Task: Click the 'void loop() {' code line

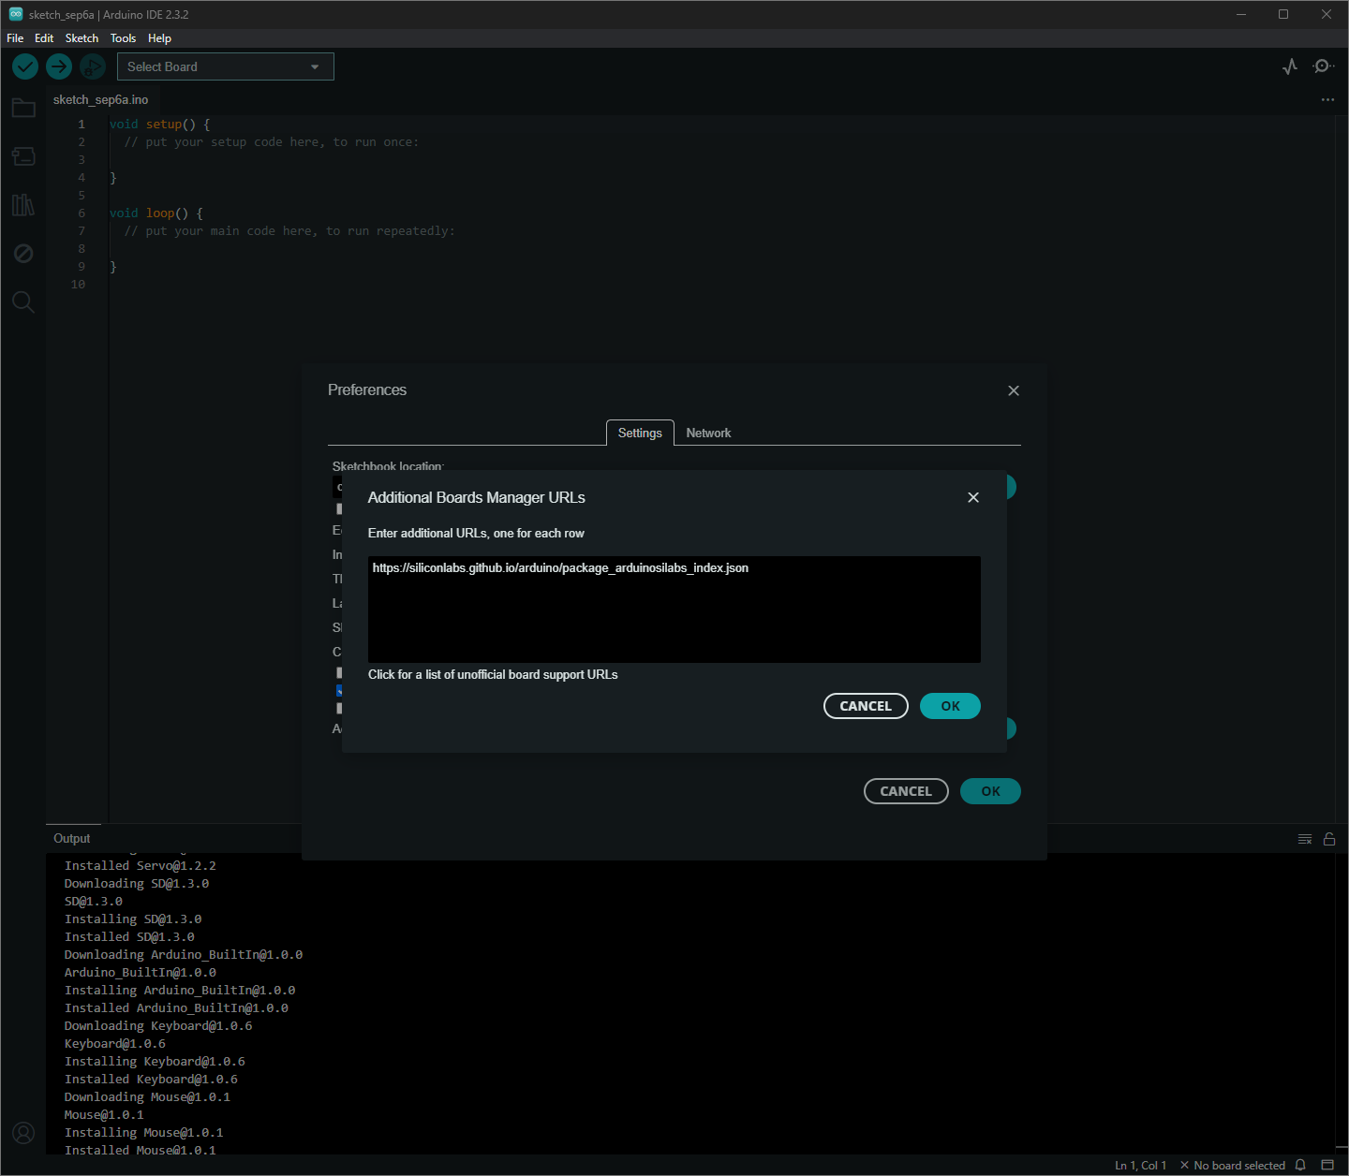Action: coord(156,213)
